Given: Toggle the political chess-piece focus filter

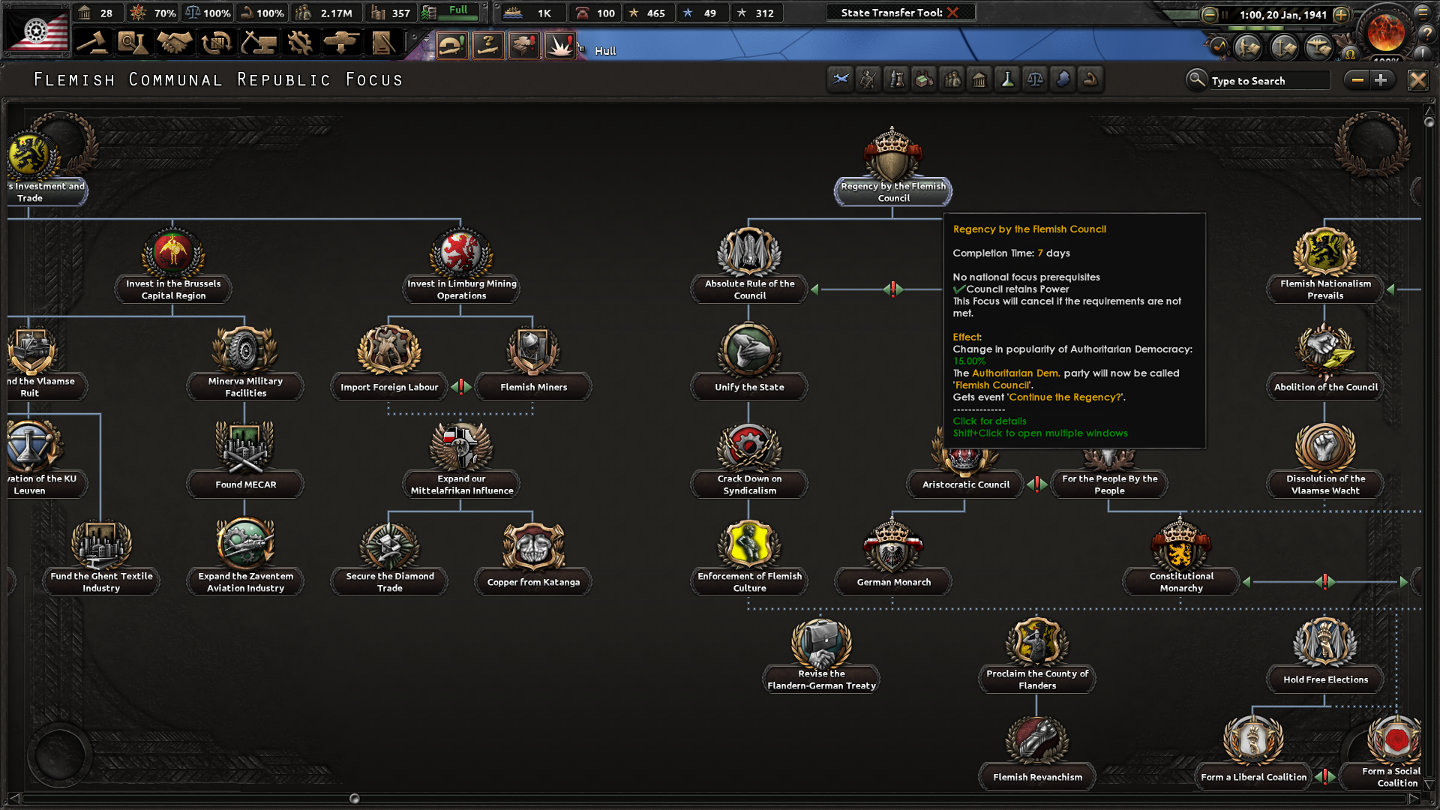Looking at the screenshot, I should point(895,79).
